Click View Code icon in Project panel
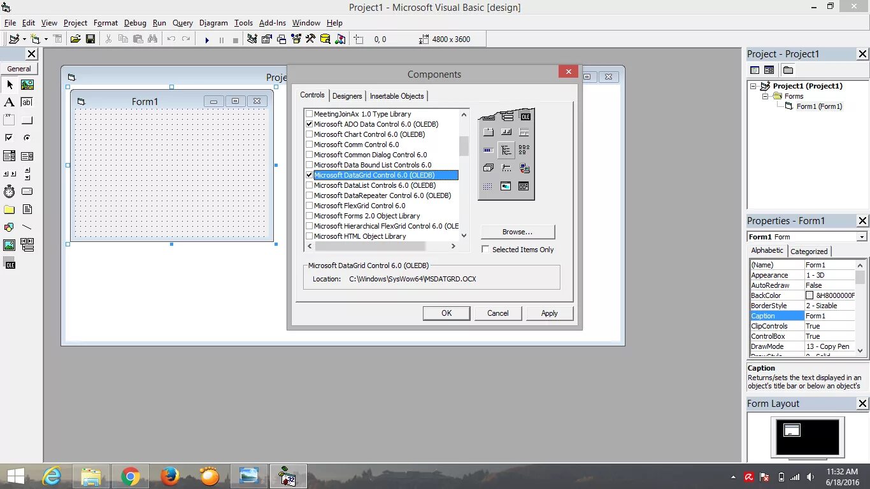Screen dimensions: 870x489 pyautogui.click(x=755, y=70)
